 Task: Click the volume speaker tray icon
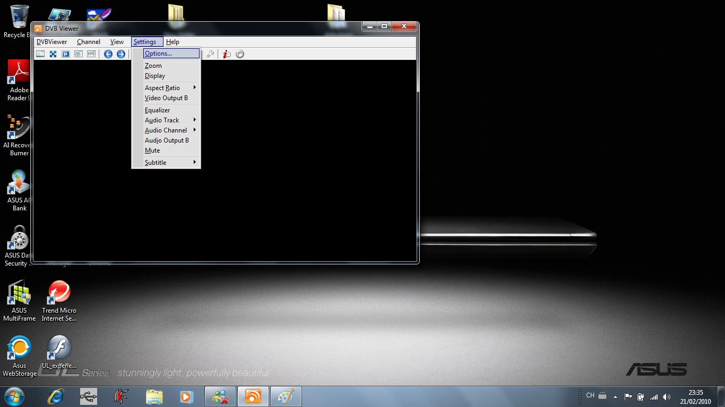[667, 396]
